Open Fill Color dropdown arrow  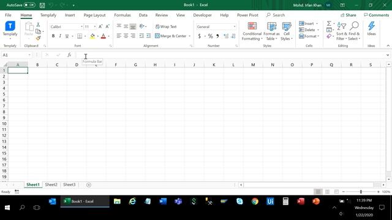(x=97, y=37)
